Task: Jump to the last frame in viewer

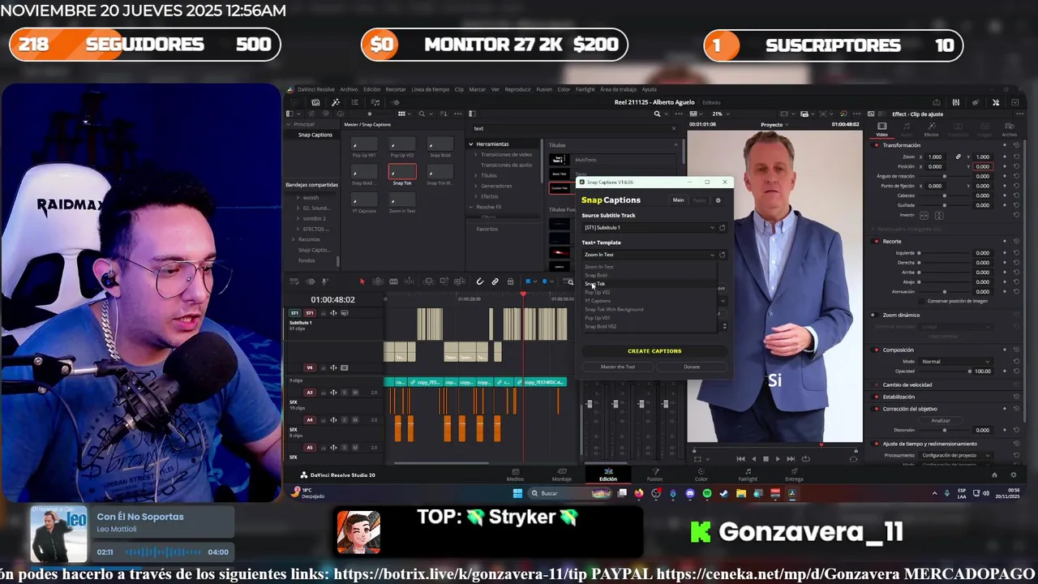Action: click(x=791, y=459)
